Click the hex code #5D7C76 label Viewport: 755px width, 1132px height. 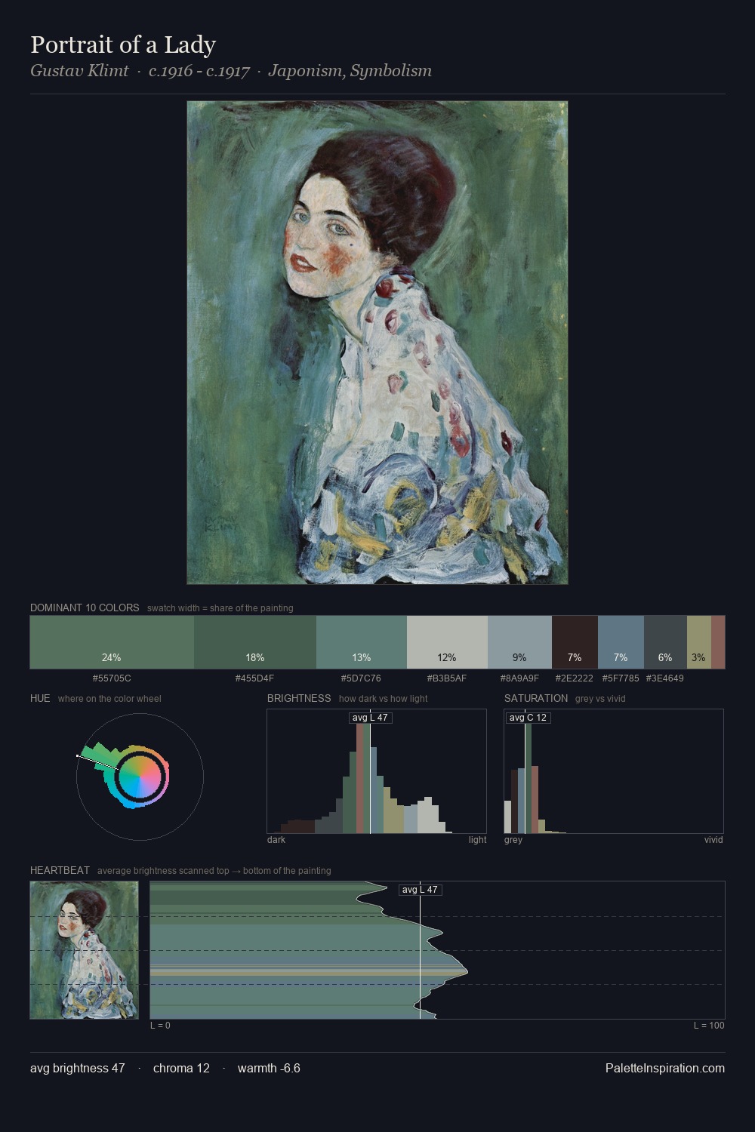pos(362,678)
